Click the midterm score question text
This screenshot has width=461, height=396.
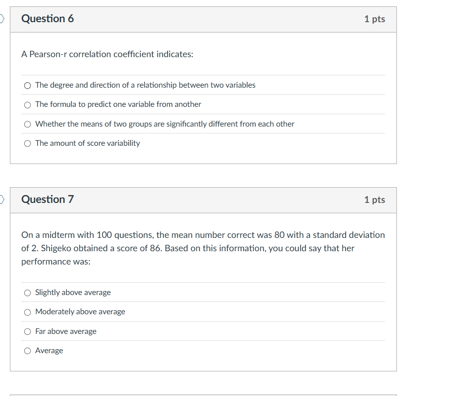pyautogui.click(x=202, y=248)
